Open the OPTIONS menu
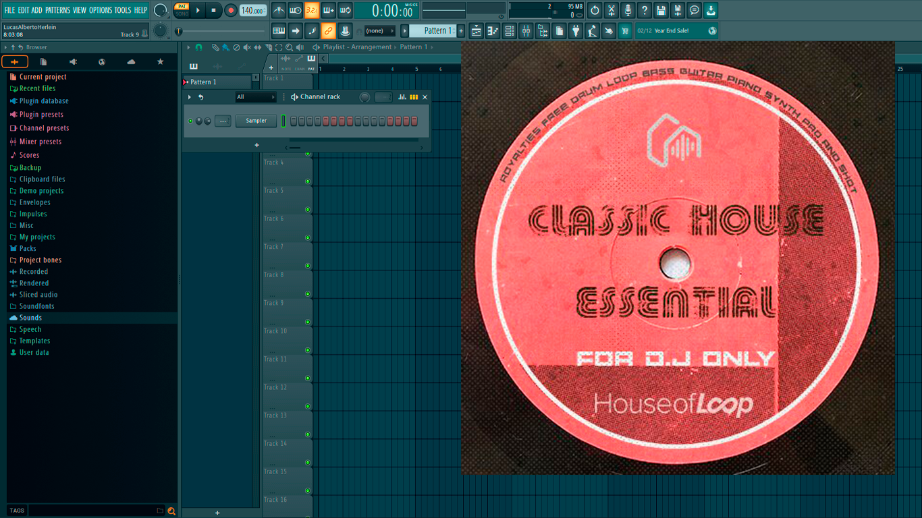The image size is (922, 518). pos(101,10)
